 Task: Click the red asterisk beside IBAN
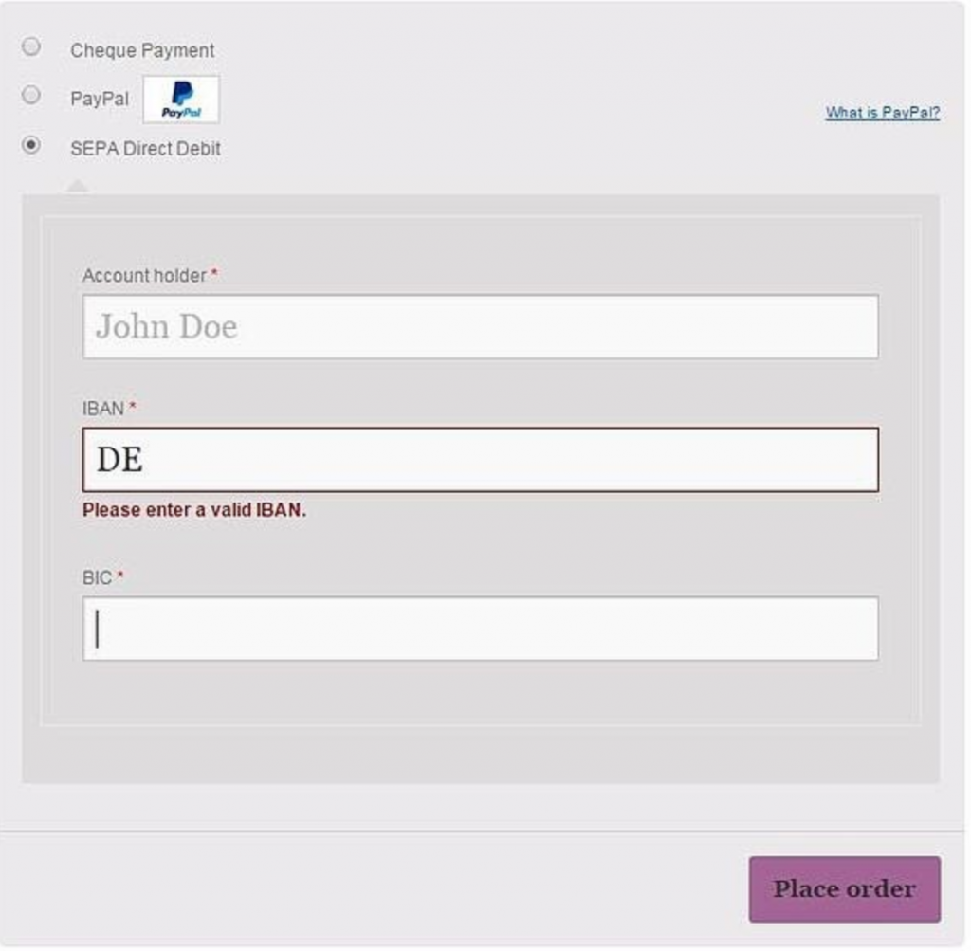[x=132, y=406]
